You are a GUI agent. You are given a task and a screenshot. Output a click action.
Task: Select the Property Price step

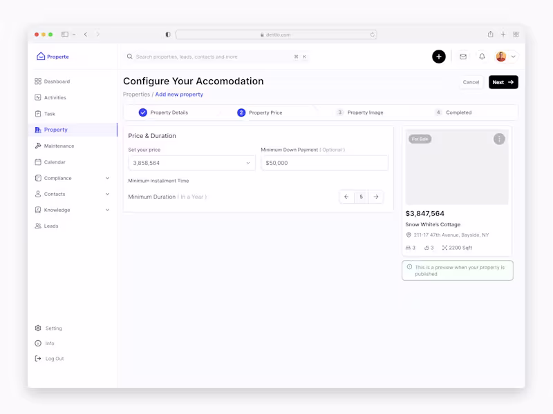pos(260,112)
